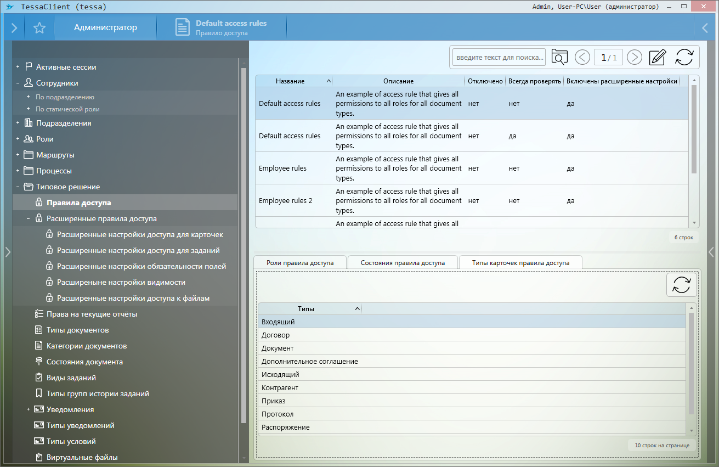Click the lock icon for Правила доступа
This screenshot has width=719, height=467.
coord(39,202)
